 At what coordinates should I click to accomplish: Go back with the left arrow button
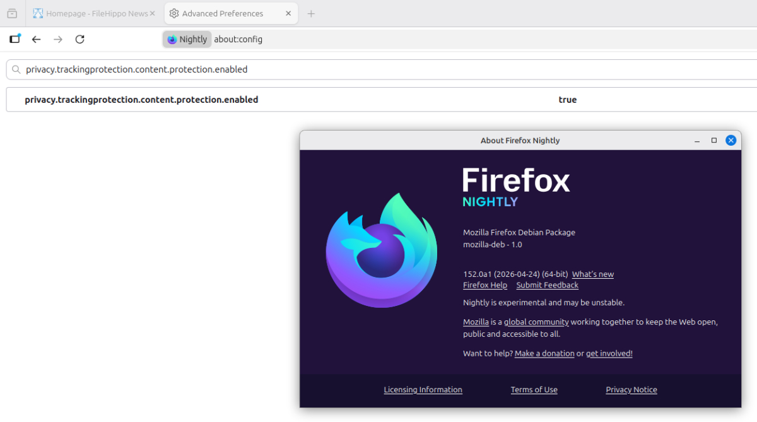(37, 39)
